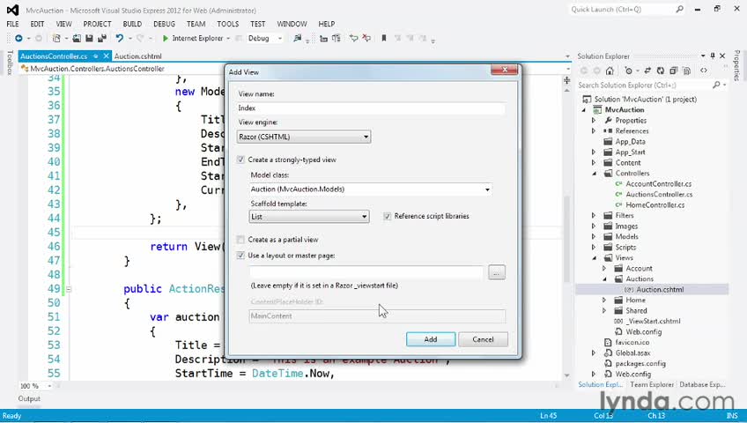Image resolution: width=747 pixels, height=423 pixels.
Task: Toggle Use a layout or master page
Action: click(x=240, y=256)
